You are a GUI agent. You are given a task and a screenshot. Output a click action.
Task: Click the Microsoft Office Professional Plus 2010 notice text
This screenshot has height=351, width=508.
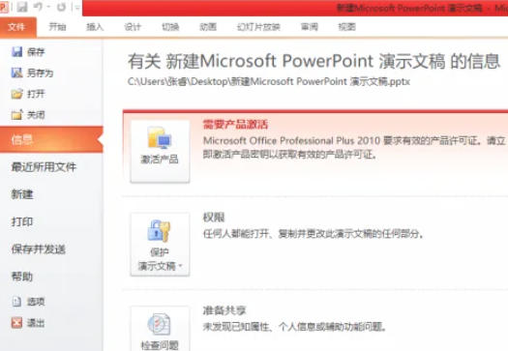click(355, 147)
